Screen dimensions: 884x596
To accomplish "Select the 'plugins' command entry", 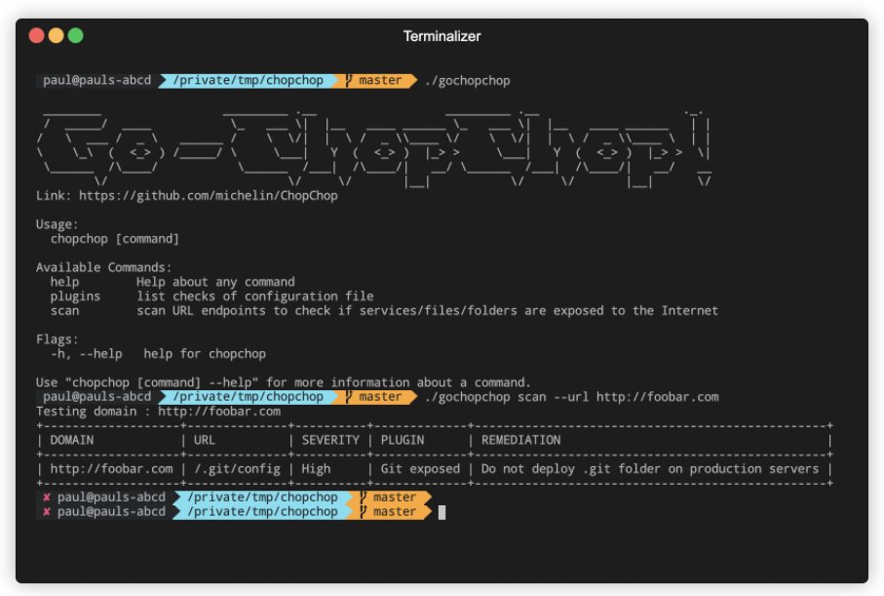I will 75,297.
